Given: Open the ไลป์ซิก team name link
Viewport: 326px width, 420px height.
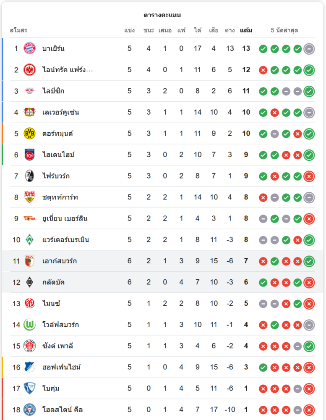Looking at the screenshot, I should (x=53, y=91).
